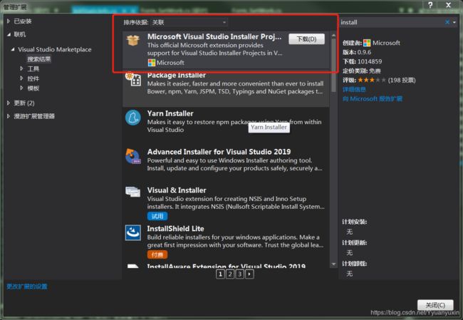This screenshot has width=463, height=320.
Task: Click the 更新 (2) label
Action: 24,103
